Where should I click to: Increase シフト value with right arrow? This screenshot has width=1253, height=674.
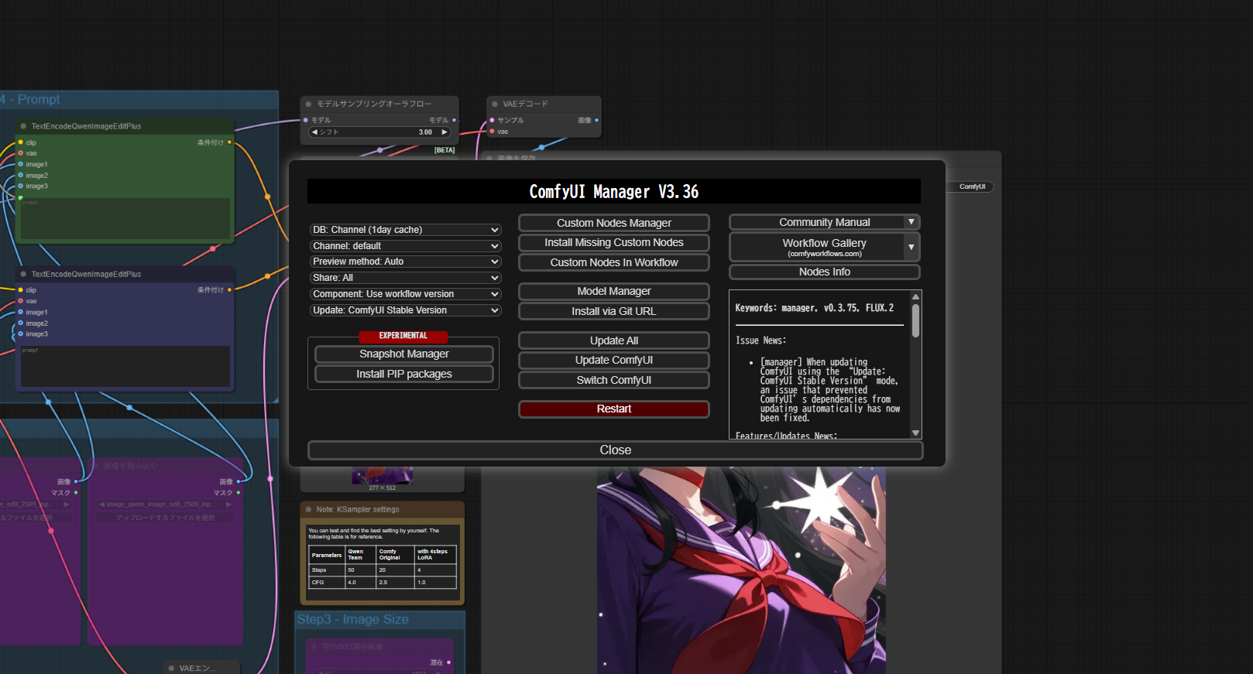coord(445,132)
